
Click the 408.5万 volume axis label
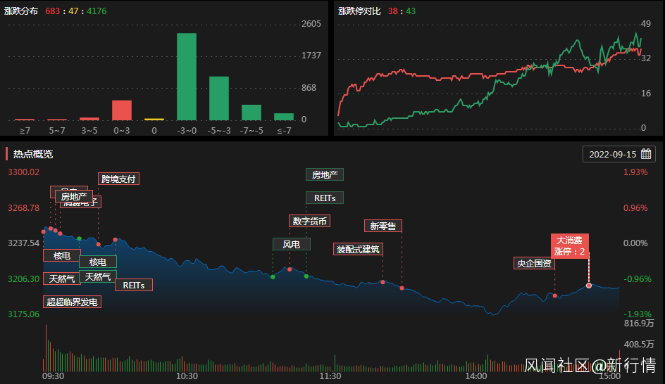click(639, 344)
